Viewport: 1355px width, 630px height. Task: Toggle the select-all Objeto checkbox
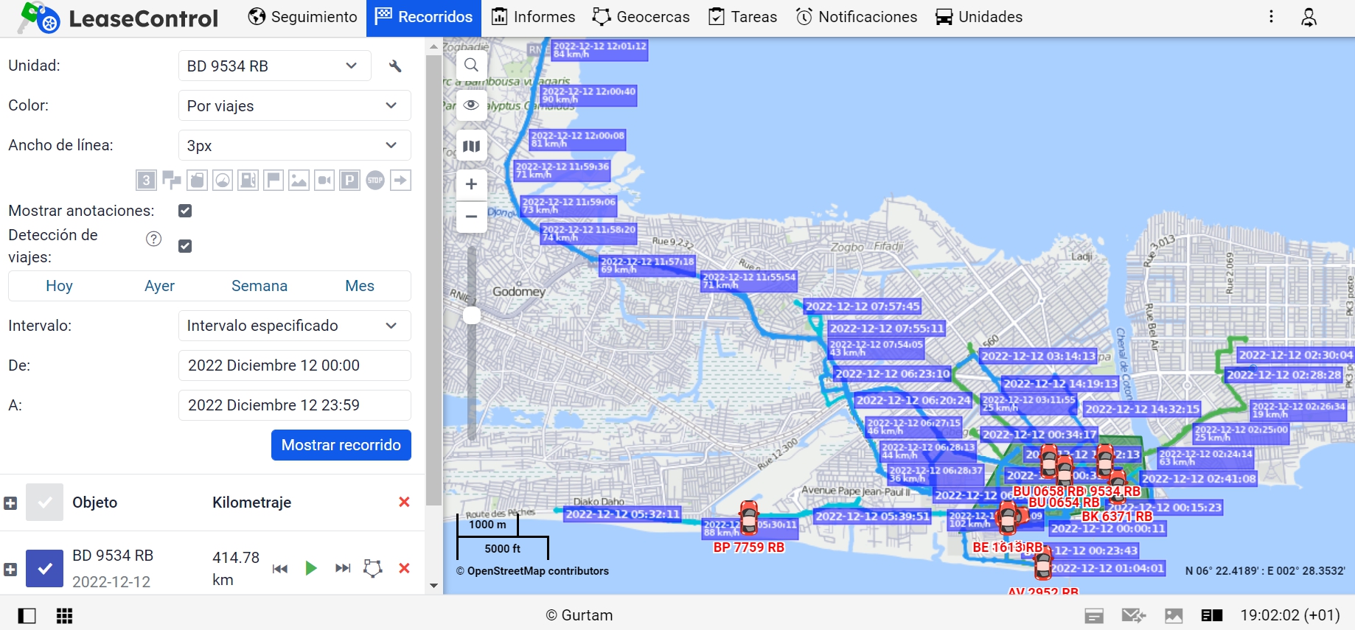click(x=44, y=503)
